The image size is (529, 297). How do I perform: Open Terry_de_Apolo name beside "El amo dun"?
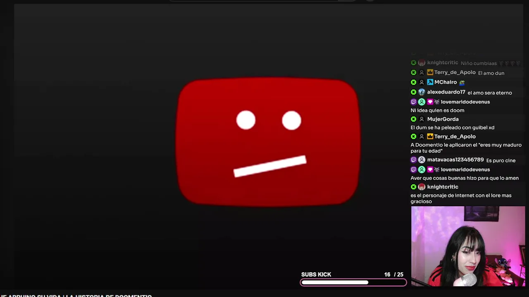pyautogui.click(x=455, y=72)
